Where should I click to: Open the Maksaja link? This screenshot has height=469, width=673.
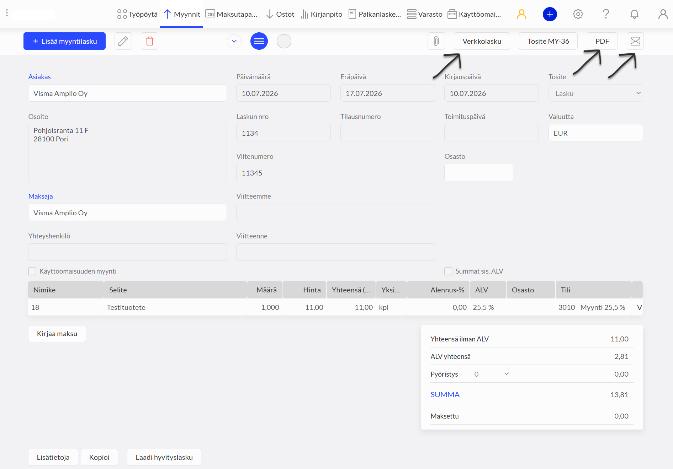(x=41, y=196)
